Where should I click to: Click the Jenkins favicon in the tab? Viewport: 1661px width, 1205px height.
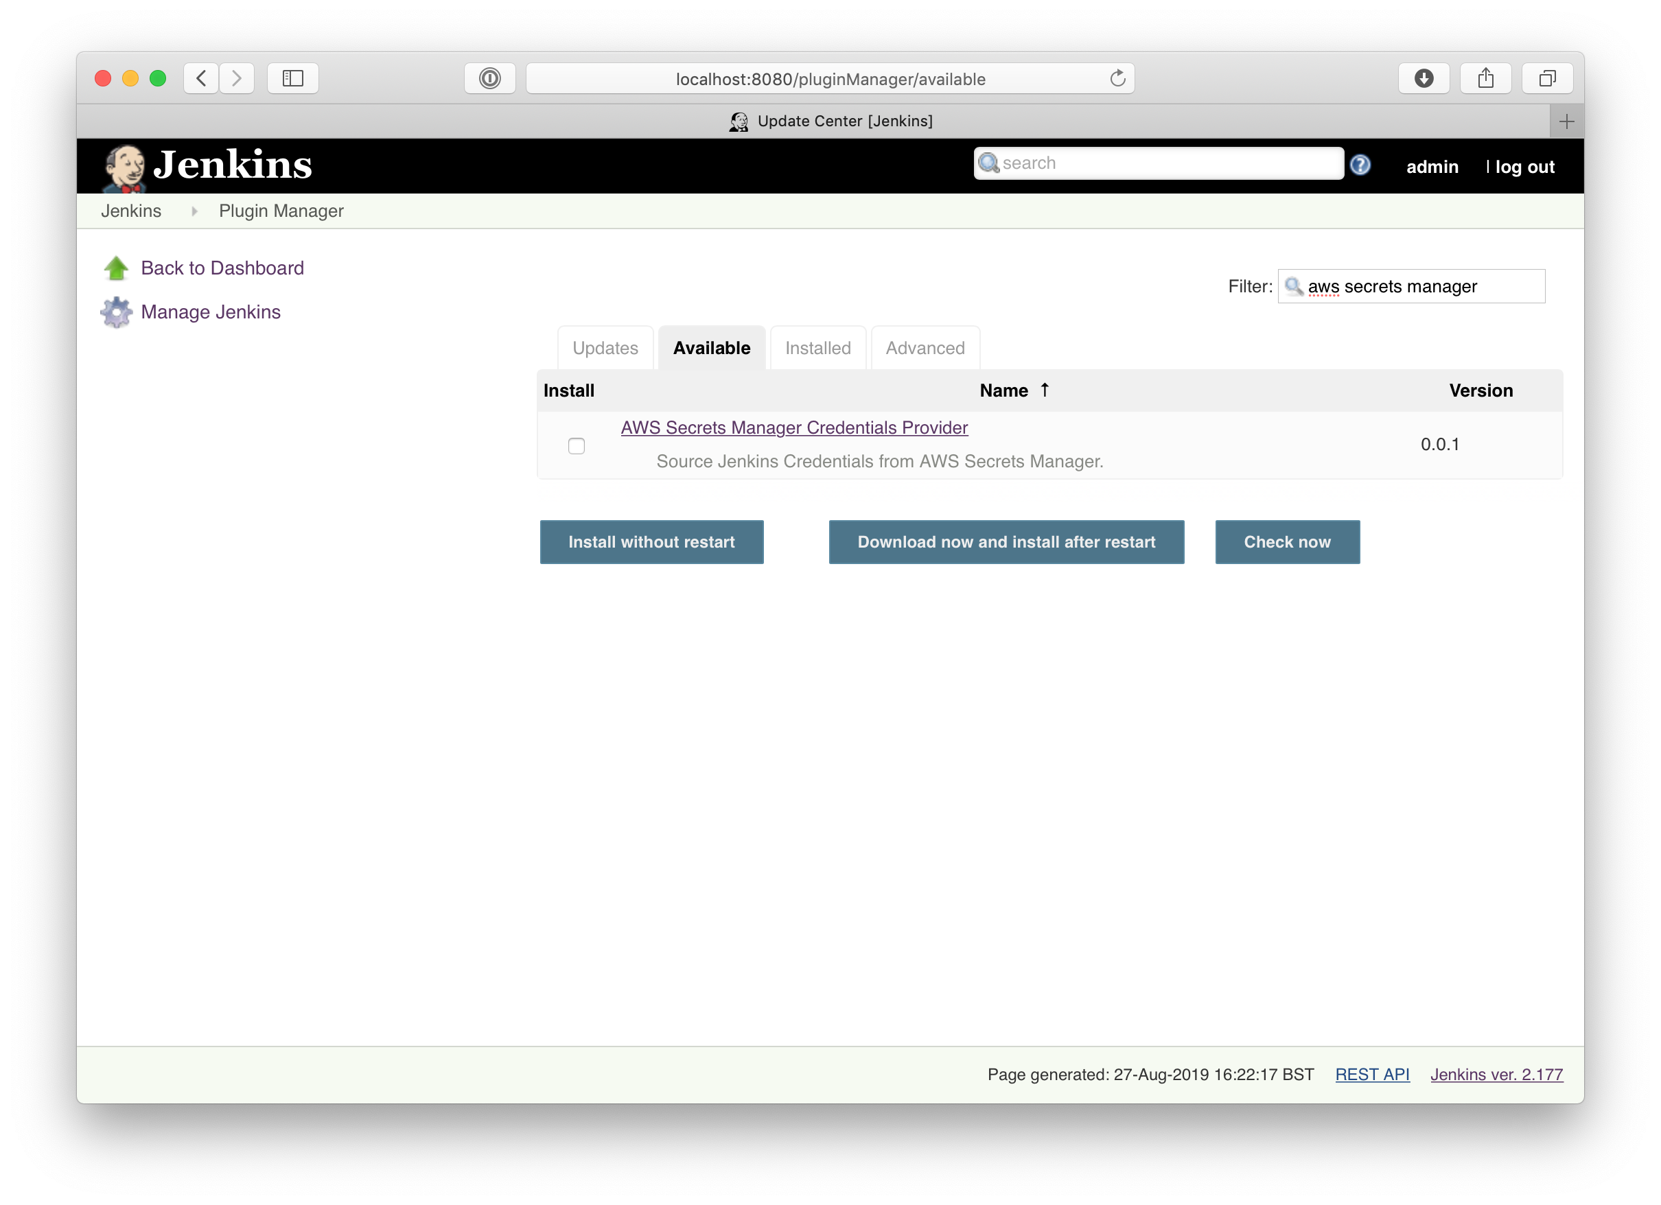(739, 121)
